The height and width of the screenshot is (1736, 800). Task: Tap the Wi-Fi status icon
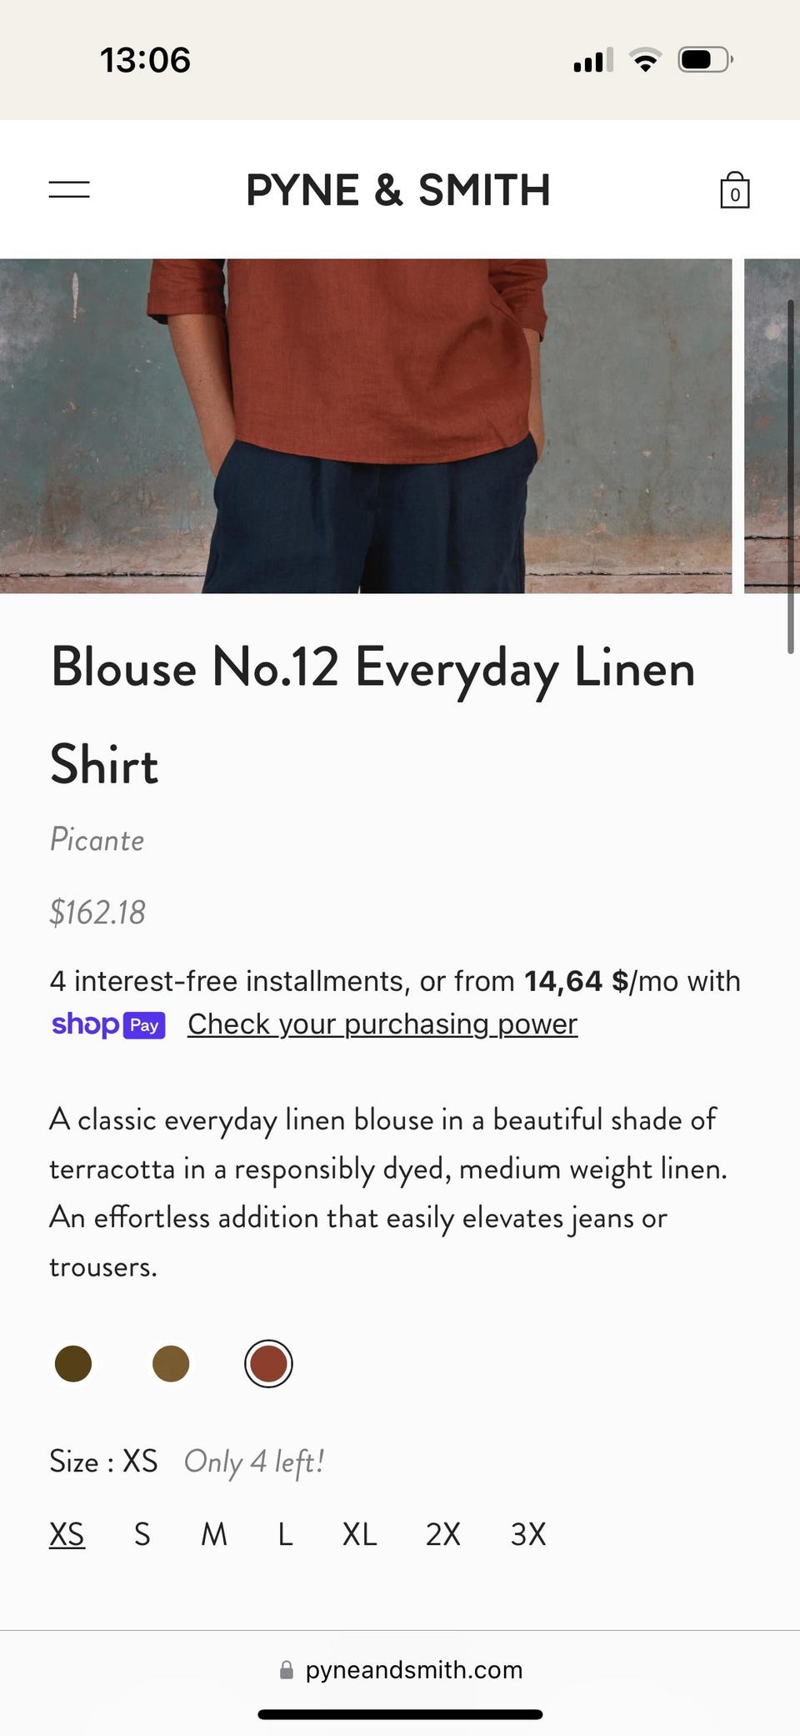point(645,60)
